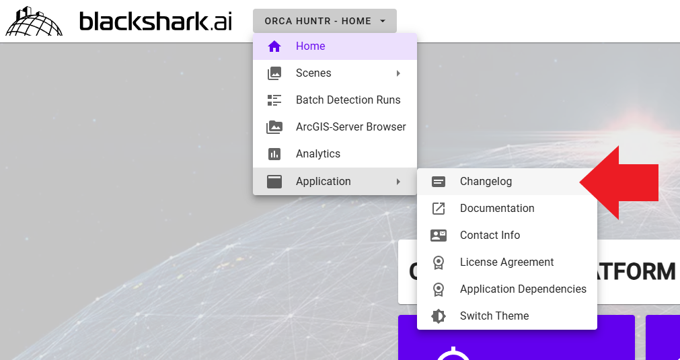Click the image stack icon beside Scenes
680x360 pixels.
click(274, 73)
